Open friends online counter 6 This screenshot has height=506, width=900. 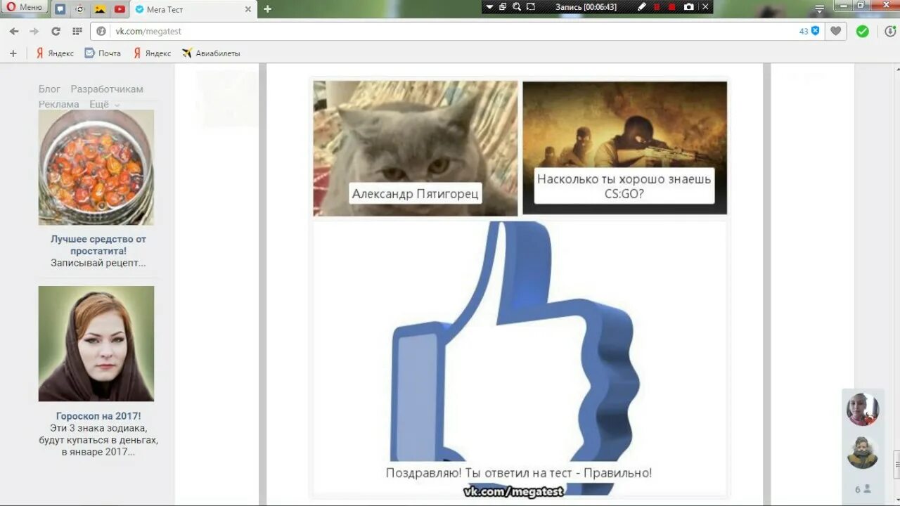tap(862, 489)
